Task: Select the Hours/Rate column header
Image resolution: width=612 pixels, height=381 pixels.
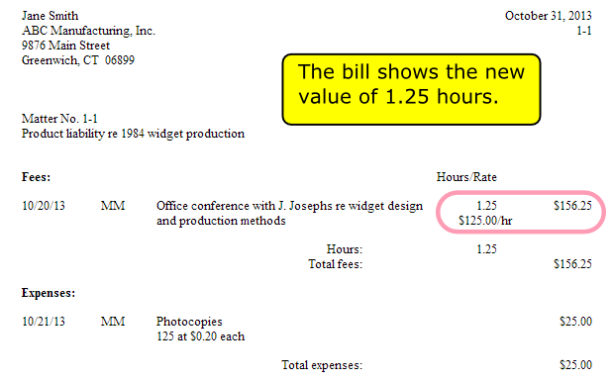Action: 466,177
